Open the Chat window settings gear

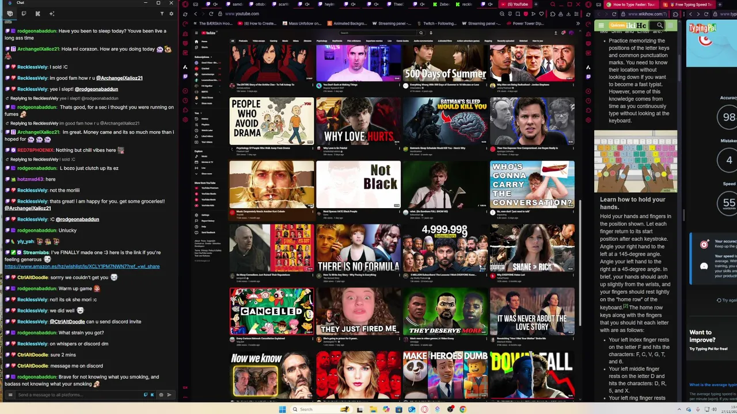pyautogui.click(x=171, y=14)
